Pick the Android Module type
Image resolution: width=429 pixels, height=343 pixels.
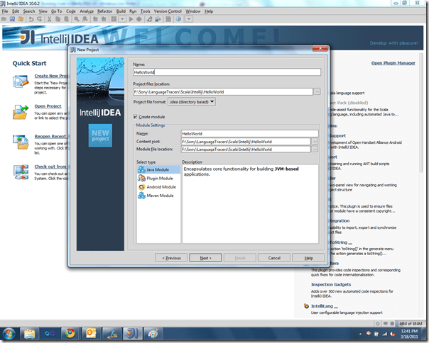157,187
